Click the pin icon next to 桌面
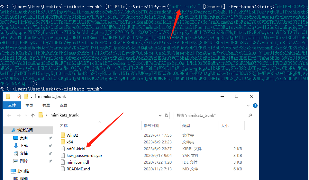Screen dimensions: 309x180 pyautogui.click(x=50, y=138)
